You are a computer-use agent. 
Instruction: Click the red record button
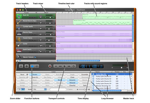pos(50,66)
